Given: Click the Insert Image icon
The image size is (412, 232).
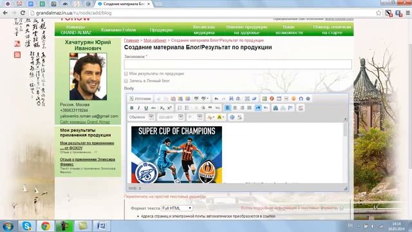Looking at the screenshot, I should click(x=265, y=99).
